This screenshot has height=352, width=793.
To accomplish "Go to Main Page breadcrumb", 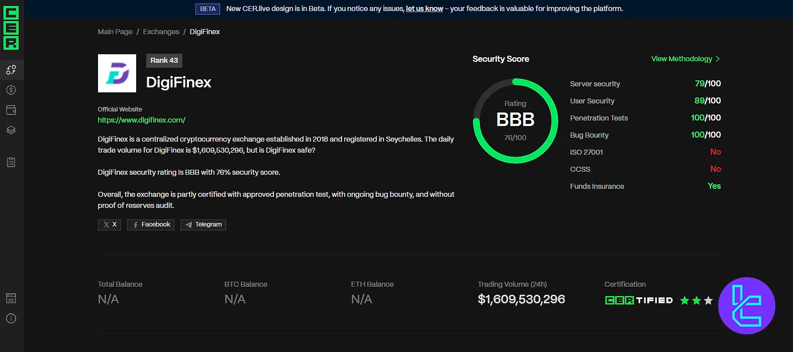I will 115,32.
